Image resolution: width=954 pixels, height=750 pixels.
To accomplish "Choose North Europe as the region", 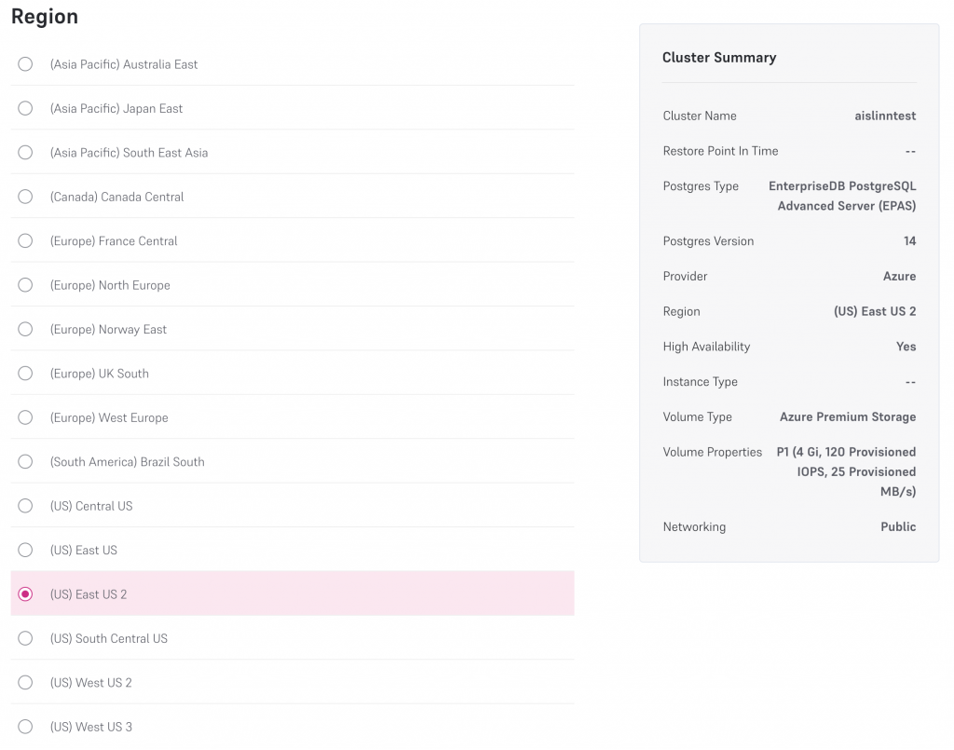I will (x=25, y=285).
